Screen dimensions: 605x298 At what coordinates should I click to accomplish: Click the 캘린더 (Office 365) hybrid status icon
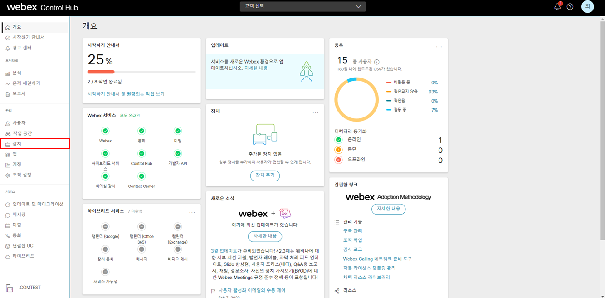[x=141, y=226]
